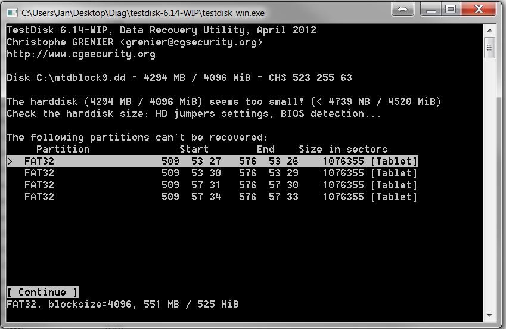
Task: Click the scrollbar down arrow
Action: pyautogui.click(x=489, y=315)
